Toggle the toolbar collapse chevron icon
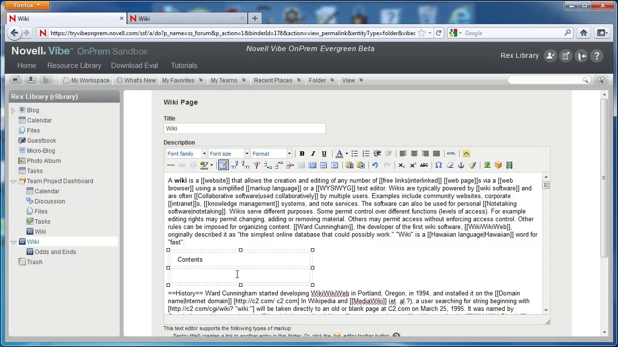The height and width of the screenshot is (347, 618). pos(466,154)
